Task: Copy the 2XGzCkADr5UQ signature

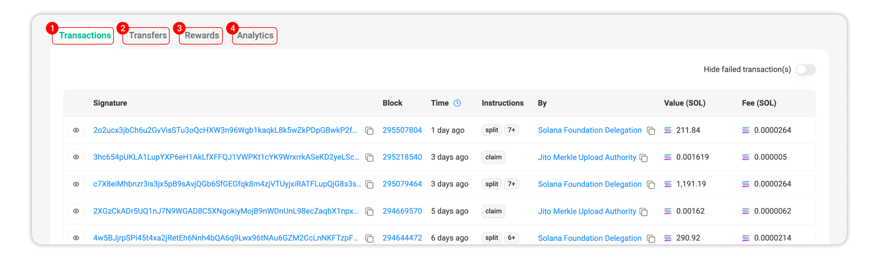Action: pyautogui.click(x=369, y=212)
